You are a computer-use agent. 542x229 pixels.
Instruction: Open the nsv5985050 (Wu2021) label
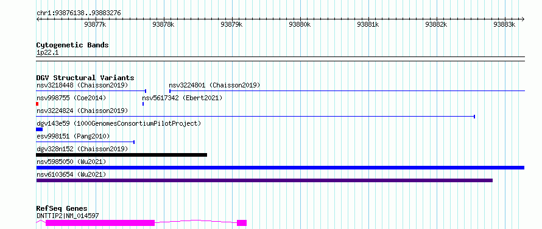coord(71,162)
